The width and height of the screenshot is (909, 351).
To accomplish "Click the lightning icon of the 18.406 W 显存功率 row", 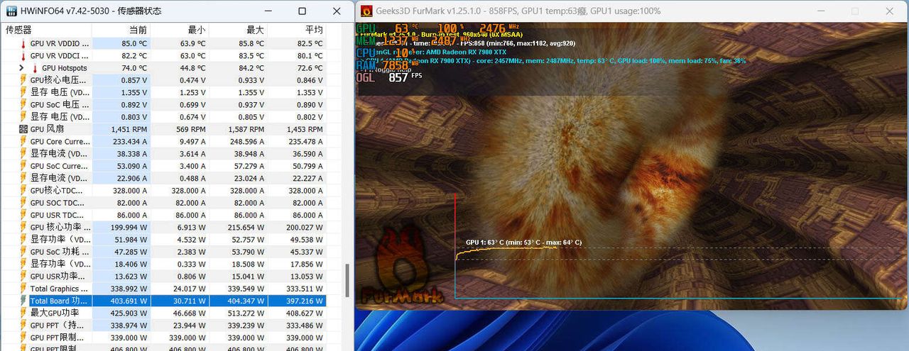I will click(x=23, y=263).
